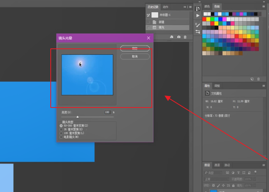Open the Swatches panel options menu
The width and height of the screenshot is (269, 192).
tap(264, 7)
